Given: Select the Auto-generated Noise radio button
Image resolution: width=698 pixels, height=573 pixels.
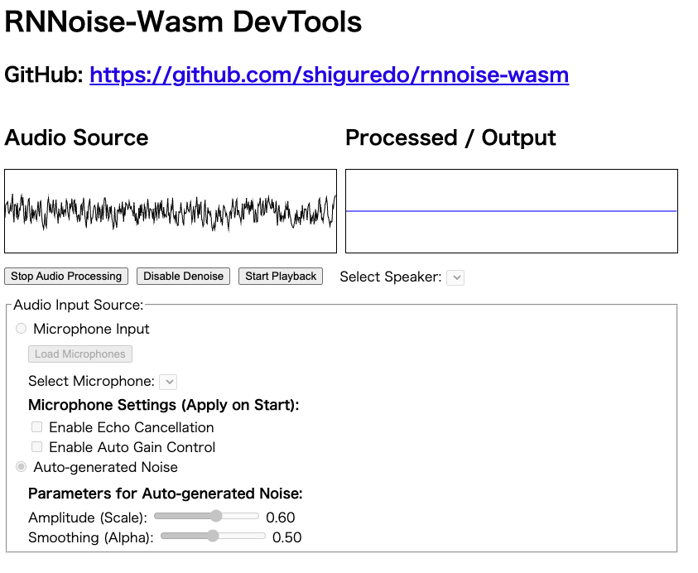Looking at the screenshot, I should coord(20,467).
